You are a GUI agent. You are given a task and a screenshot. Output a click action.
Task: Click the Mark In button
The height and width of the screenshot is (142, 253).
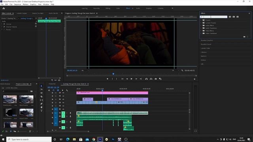tap(112, 79)
